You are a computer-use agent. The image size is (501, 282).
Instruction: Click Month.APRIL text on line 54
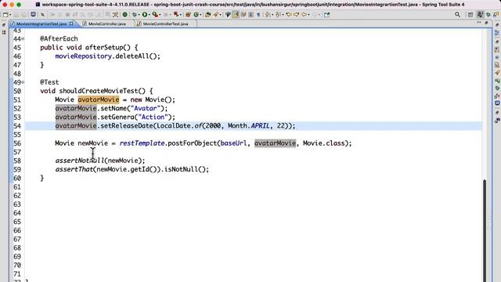click(x=249, y=125)
